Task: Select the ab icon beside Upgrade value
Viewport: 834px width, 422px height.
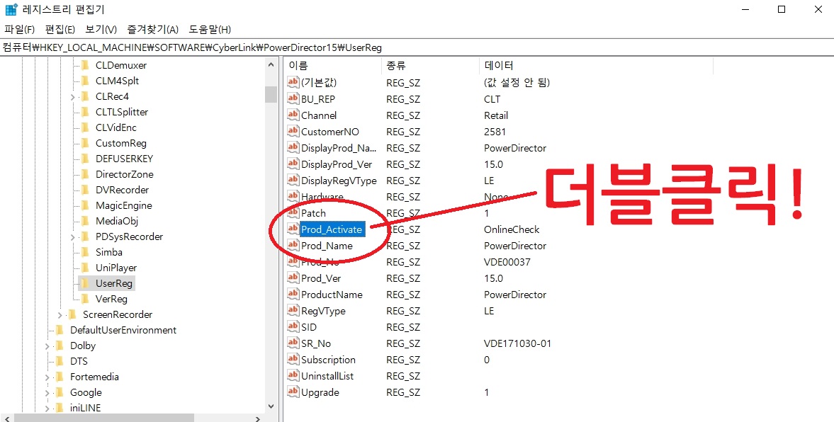Action: pyautogui.click(x=293, y=392)
